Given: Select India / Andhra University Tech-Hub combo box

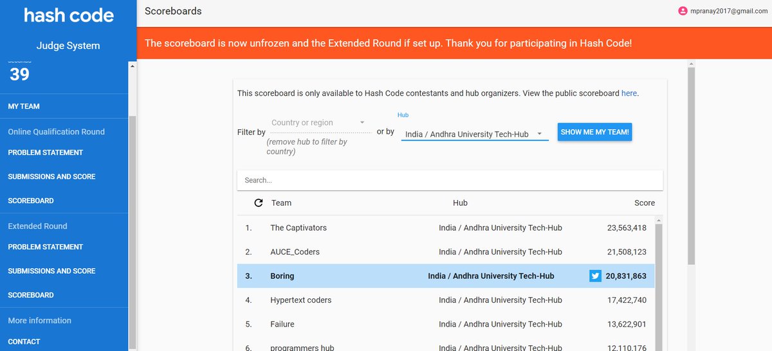Looking at the screenshot, I should point(475,134).
